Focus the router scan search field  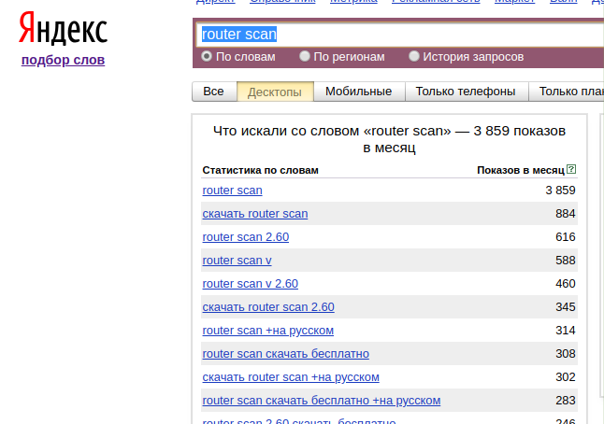pos(400,35)
